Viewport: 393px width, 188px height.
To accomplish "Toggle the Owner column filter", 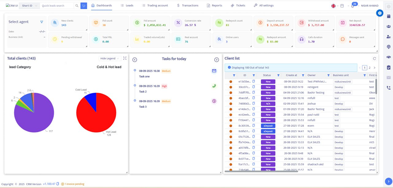I will (x=328, y=75).
